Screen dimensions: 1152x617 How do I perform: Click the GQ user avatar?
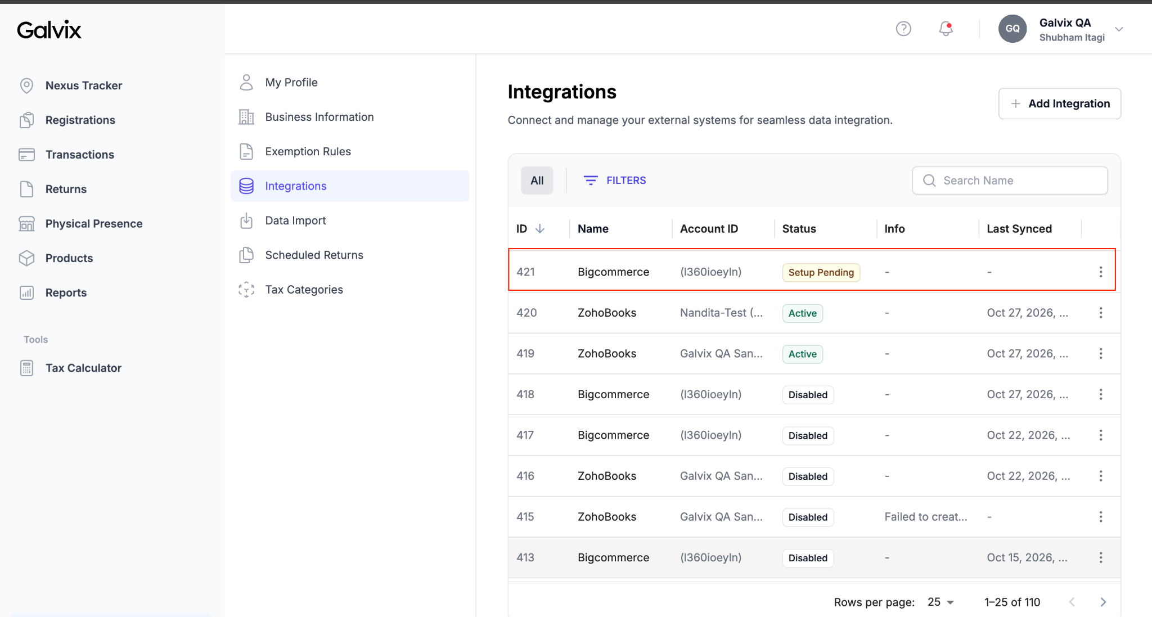[x=1012, y=29]
